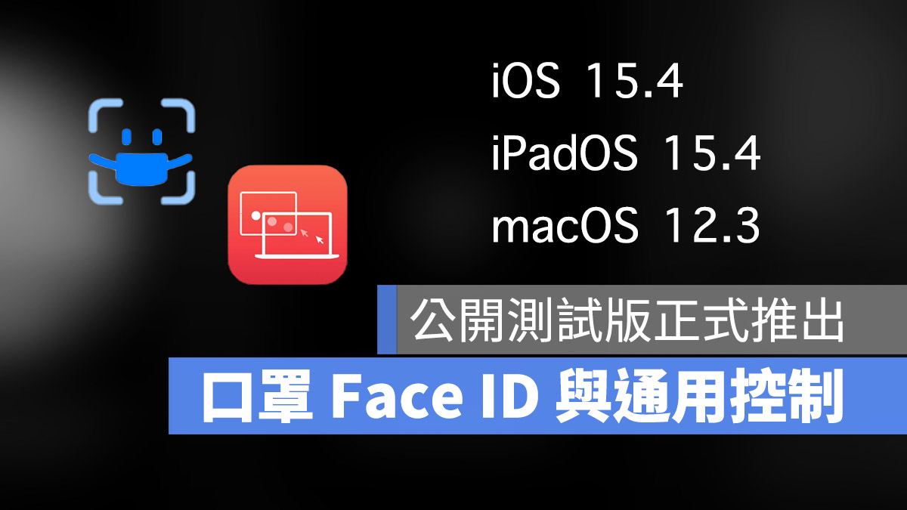Screen dimensions: 907x510
Task: Click the Face ID icon's right eye
Action: tap(157, 138)
